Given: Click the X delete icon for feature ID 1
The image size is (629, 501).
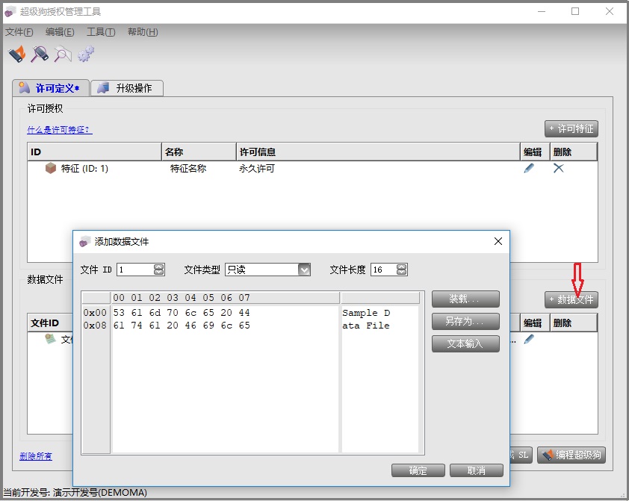Looking at the screenshot, I should coord(558,169).
